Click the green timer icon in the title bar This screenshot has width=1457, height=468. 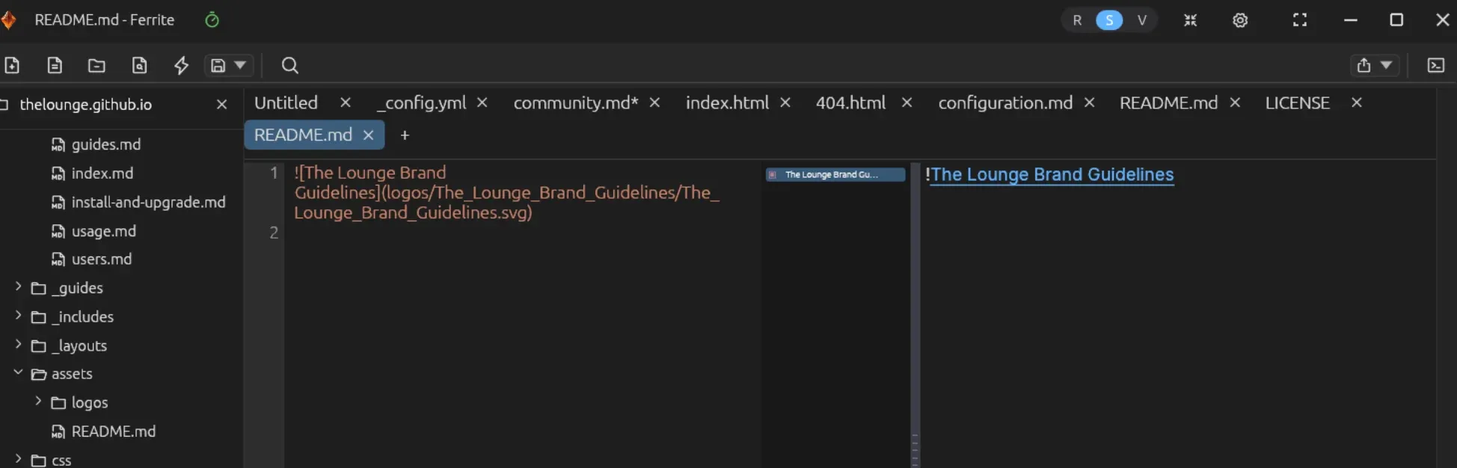212,20
